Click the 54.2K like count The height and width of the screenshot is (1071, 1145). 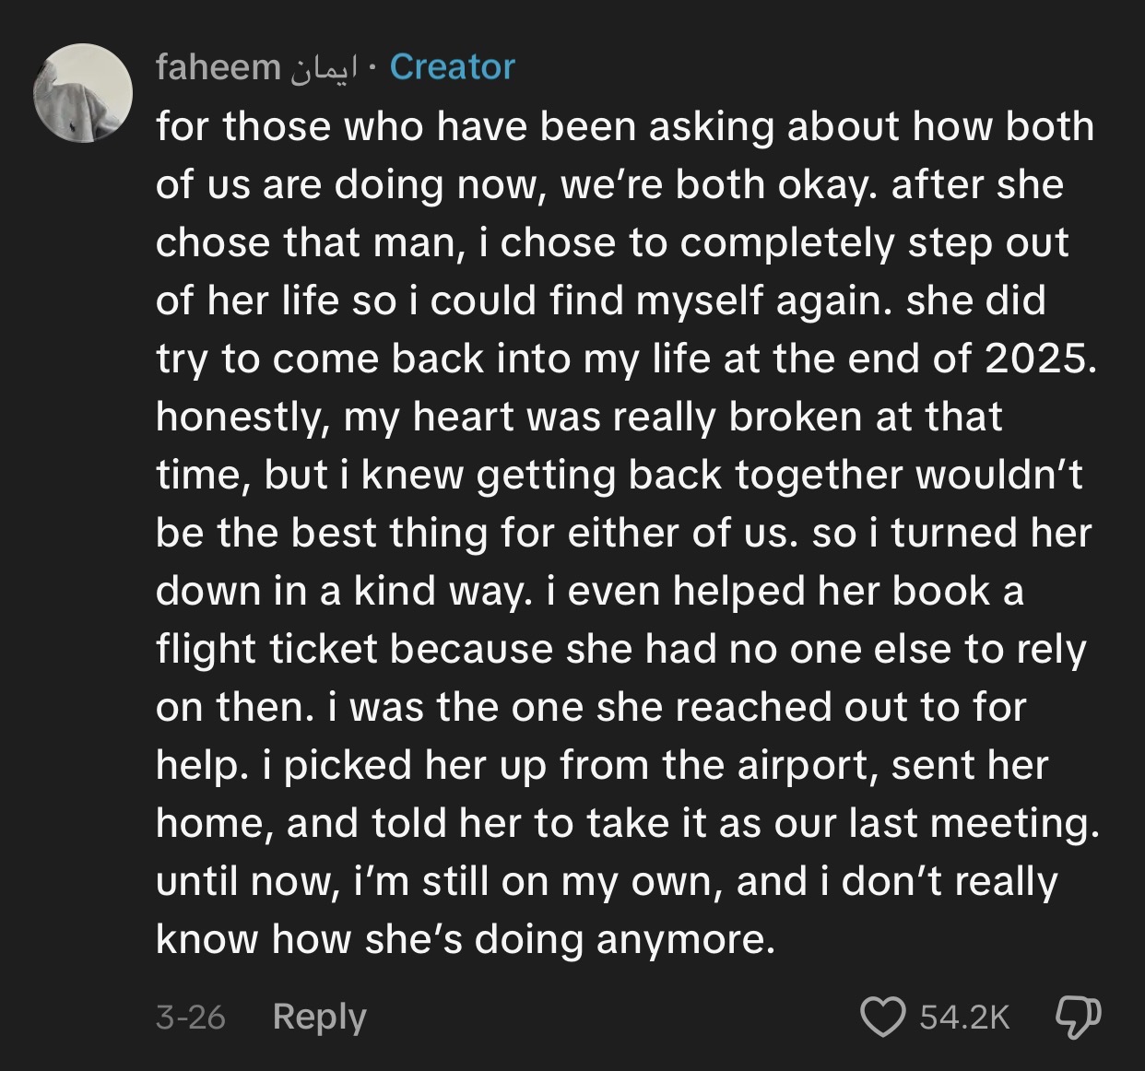pyautogui.click(x=965, y=1017)
